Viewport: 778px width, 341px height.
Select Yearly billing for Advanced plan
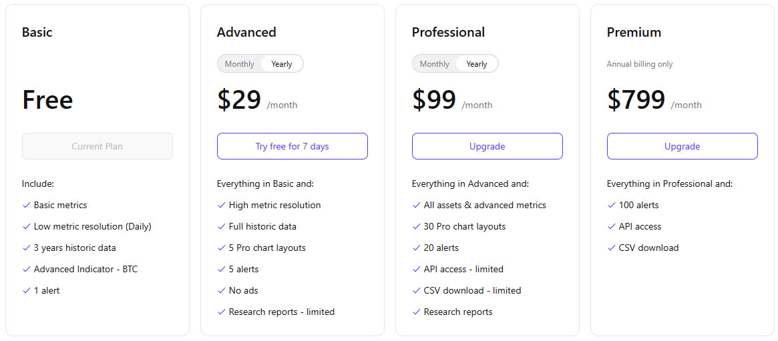[282, 64]
